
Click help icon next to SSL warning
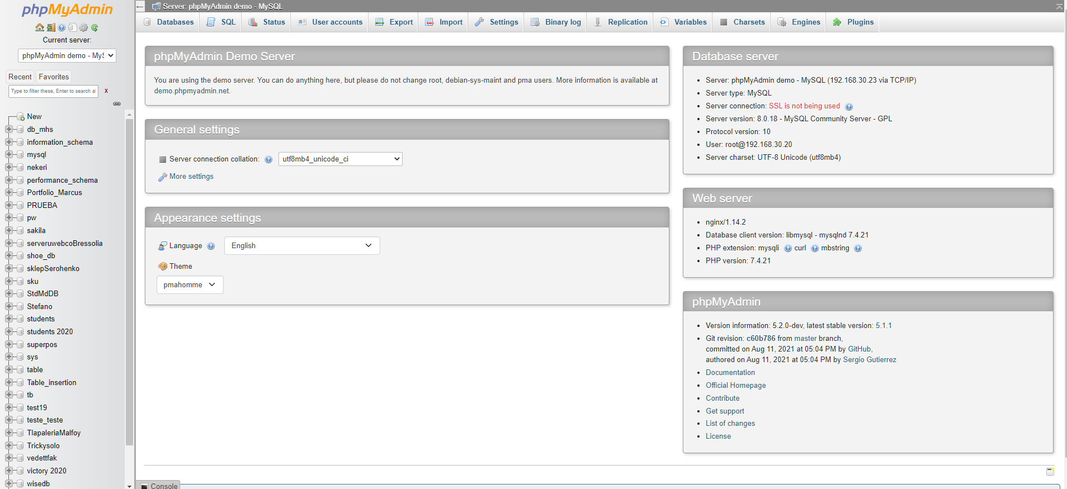tap(849, 107)
